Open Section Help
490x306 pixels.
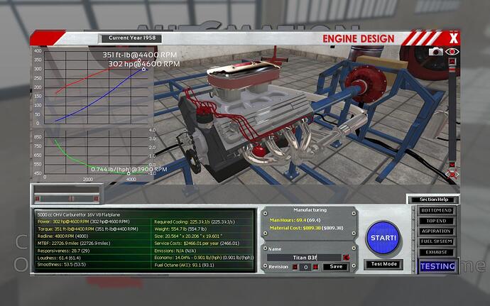(432, 200)
